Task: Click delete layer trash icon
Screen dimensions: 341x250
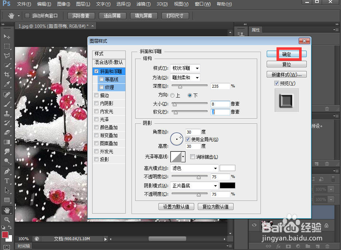Action: pos(327,246)
